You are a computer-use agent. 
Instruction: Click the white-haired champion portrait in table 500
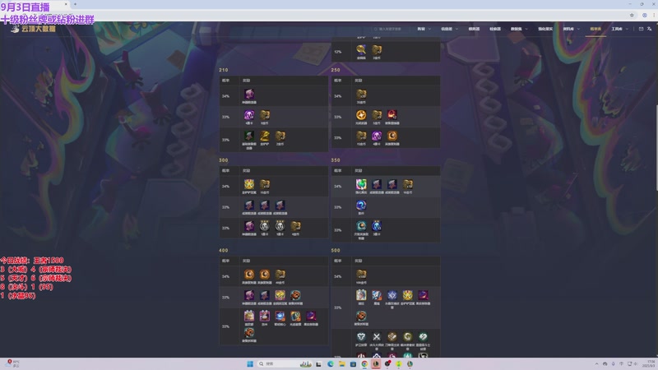click(x=361, y=295)
